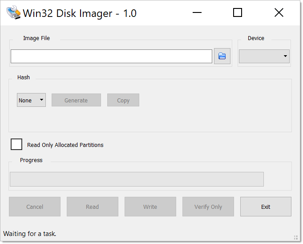Open the Hash type dropdown showing None
The image size is (303, 244).
pyautogui.click(x=31, y=100)
